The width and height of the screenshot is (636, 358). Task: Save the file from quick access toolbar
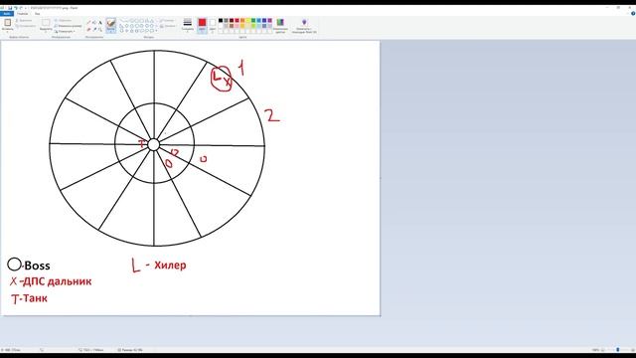10,8
